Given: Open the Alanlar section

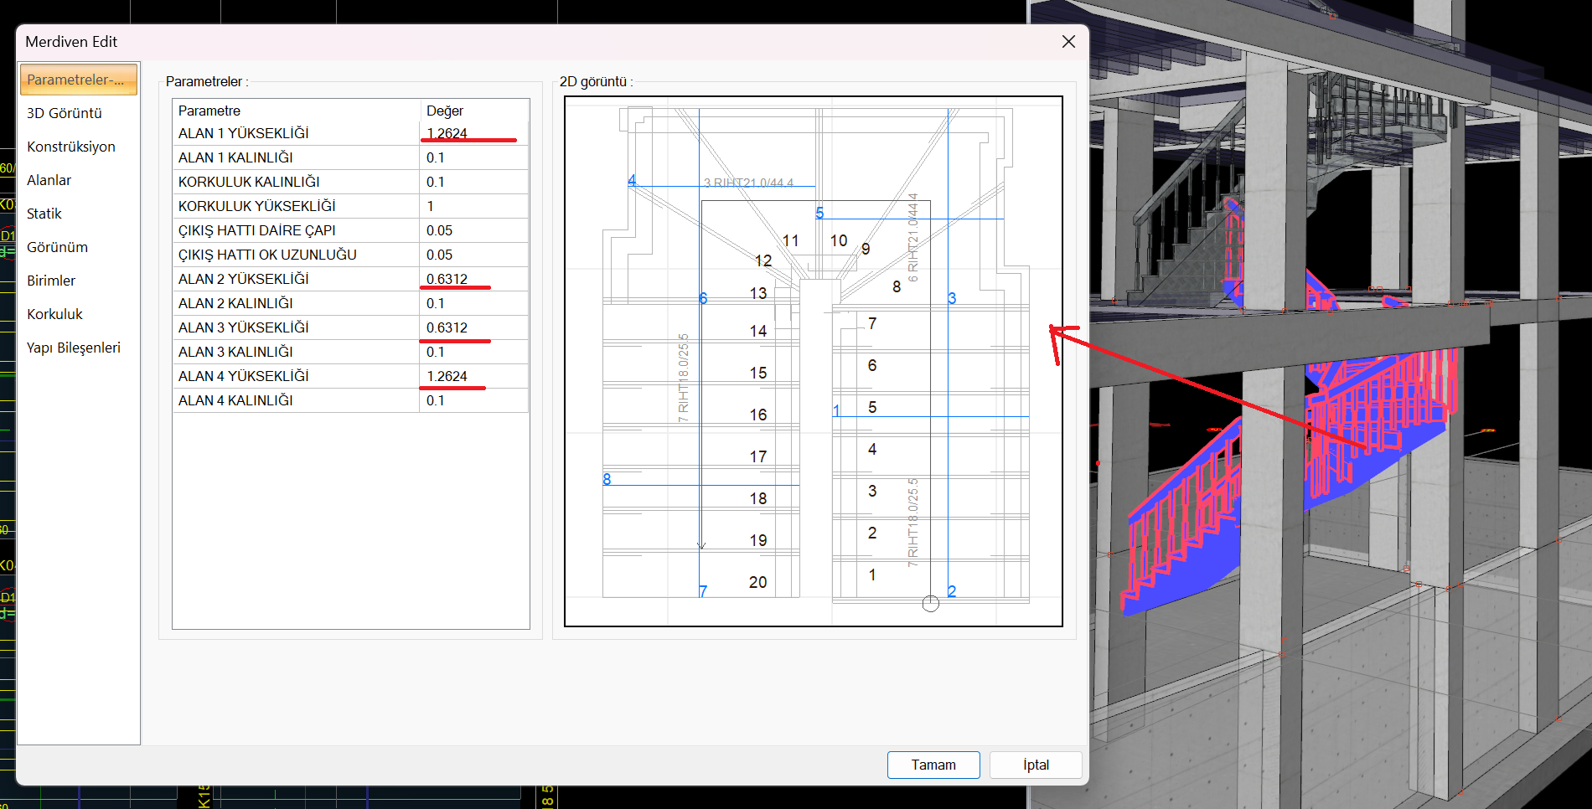Looking at the screenshot, I should [x=49, y=180].
